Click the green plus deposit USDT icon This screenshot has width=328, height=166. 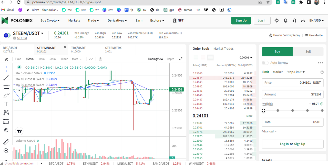322,104
